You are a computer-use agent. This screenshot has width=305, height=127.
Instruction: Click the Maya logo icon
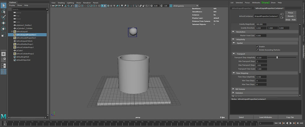[x=3, y=116]
